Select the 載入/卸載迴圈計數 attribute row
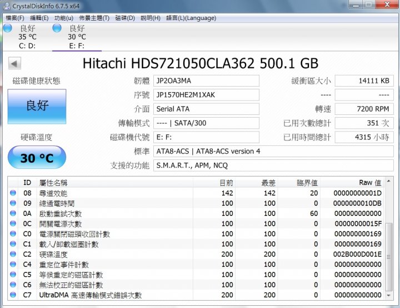The width and height of the screenshot is (400, 308). click(196, 244)
